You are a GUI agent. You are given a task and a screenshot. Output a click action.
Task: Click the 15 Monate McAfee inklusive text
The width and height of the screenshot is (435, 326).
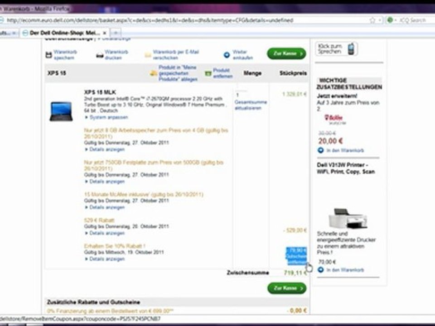(144, 194)
